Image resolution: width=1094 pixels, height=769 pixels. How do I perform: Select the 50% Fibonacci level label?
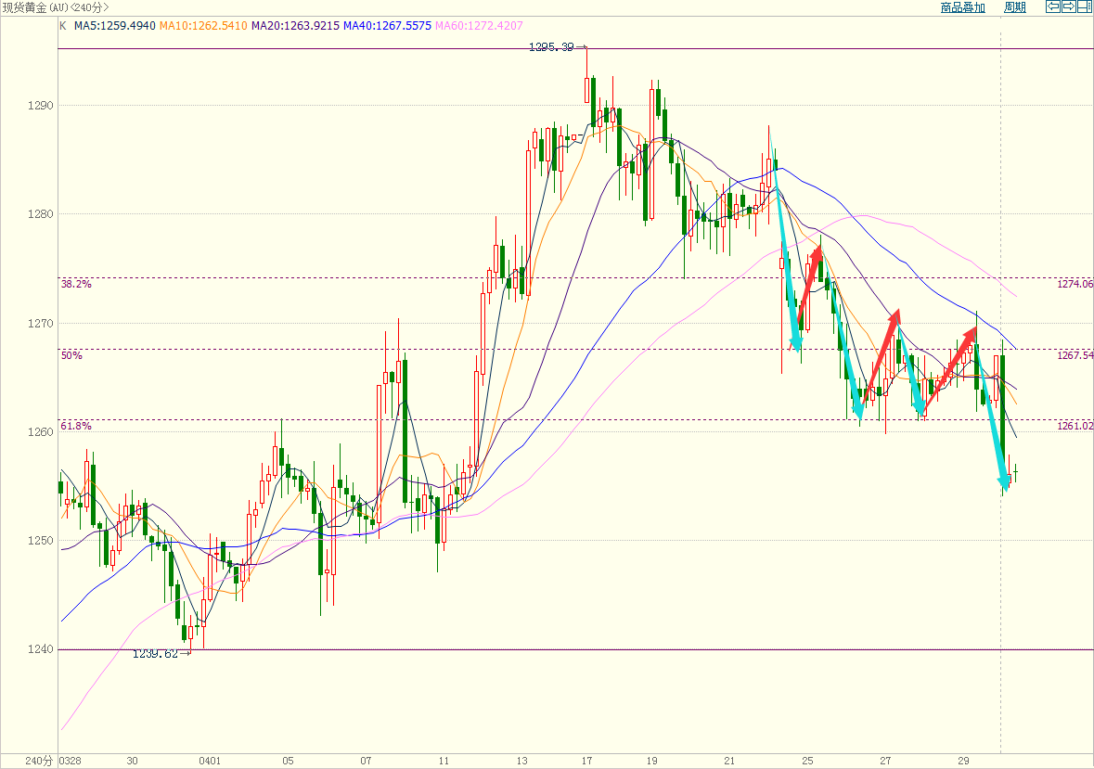[x=72, y=355]
